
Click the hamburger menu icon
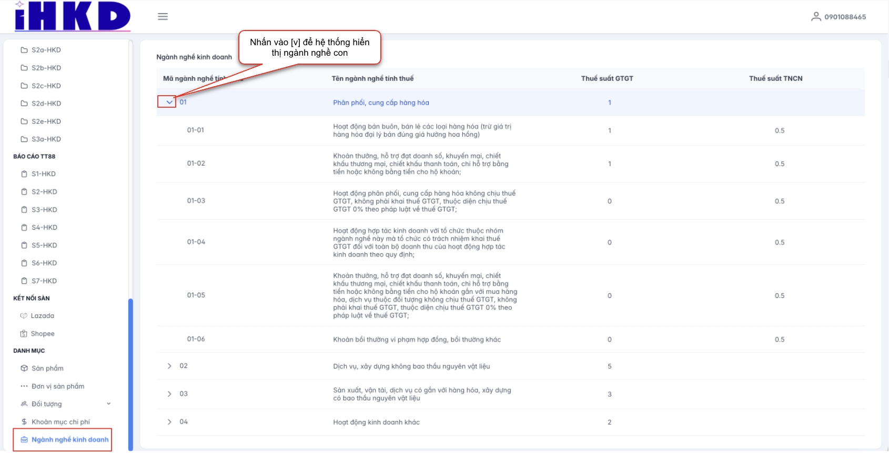tap(163, 16)
